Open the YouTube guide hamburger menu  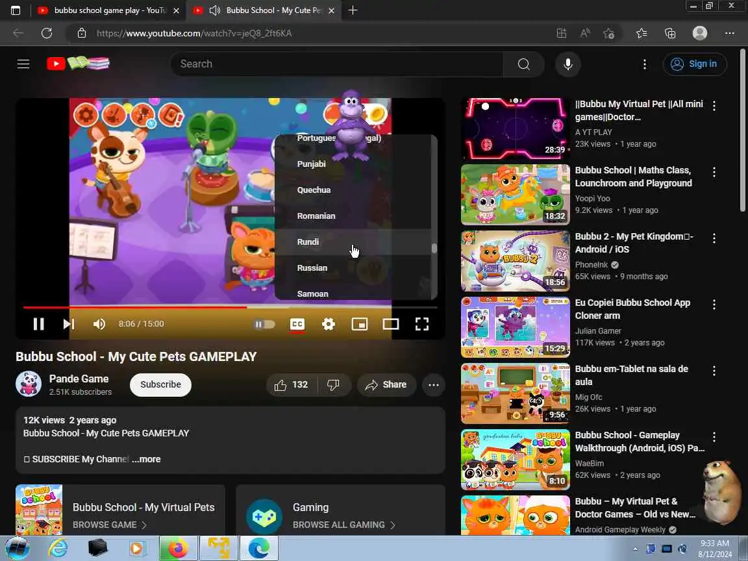pos(23,64)
